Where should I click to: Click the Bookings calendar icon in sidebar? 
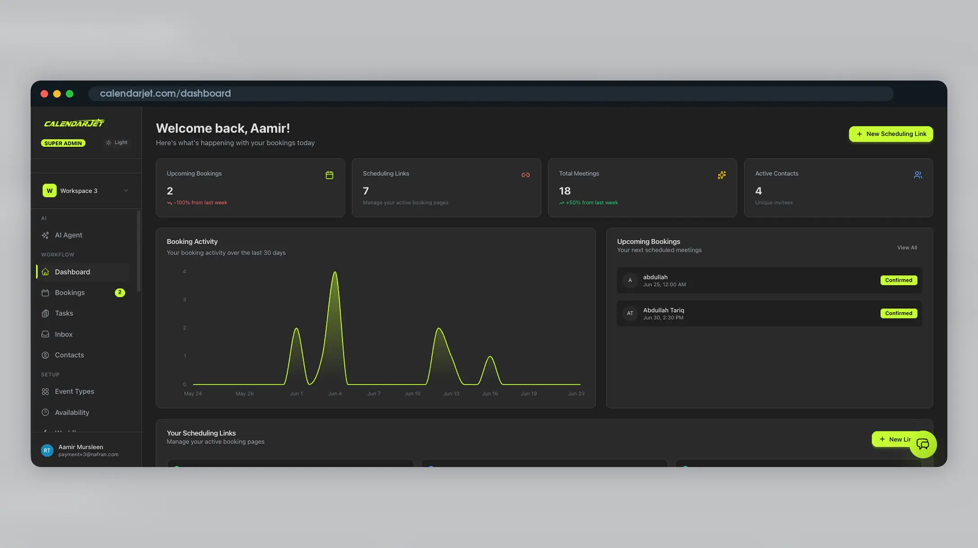point(45,292)
